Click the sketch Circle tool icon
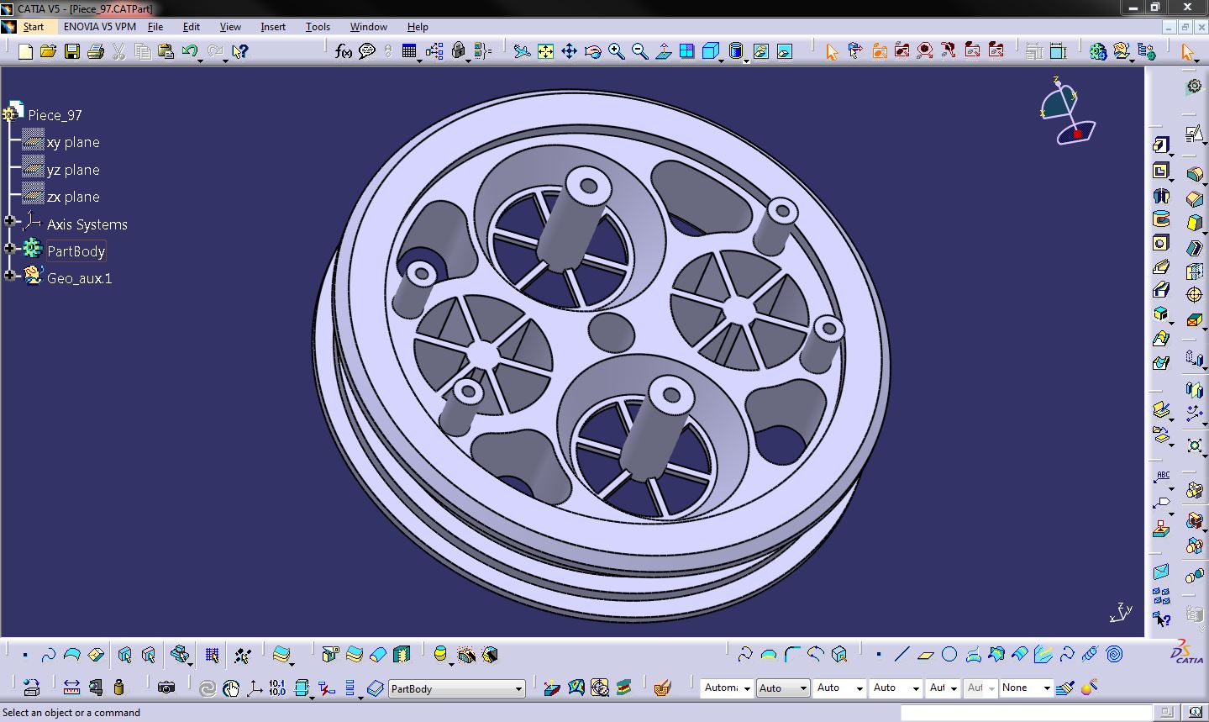 coord(949,654)
